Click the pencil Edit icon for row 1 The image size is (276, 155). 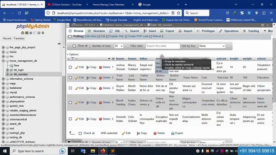click(77, 67)
